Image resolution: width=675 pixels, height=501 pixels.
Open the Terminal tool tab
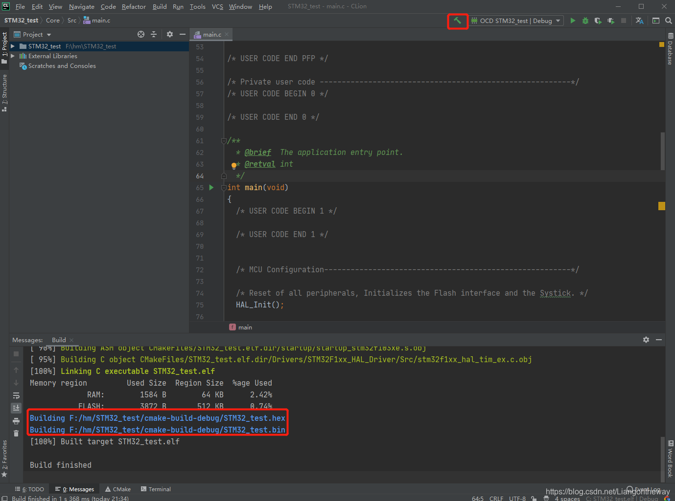[x=156, y=489]
